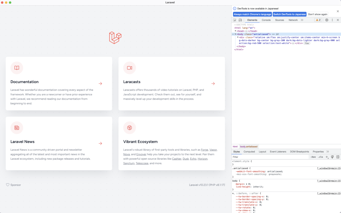Screen dimensions: 341x213
Task: Open the DevTools three-dot customize menu
Action: [332, 20]
